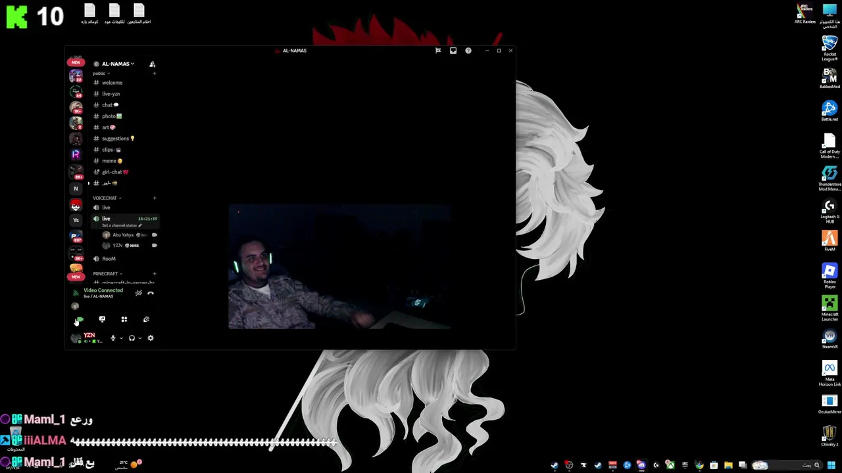Open Roblox Player desktop shortcut
This screenshot has height=473, width=842.
[830, 276]
